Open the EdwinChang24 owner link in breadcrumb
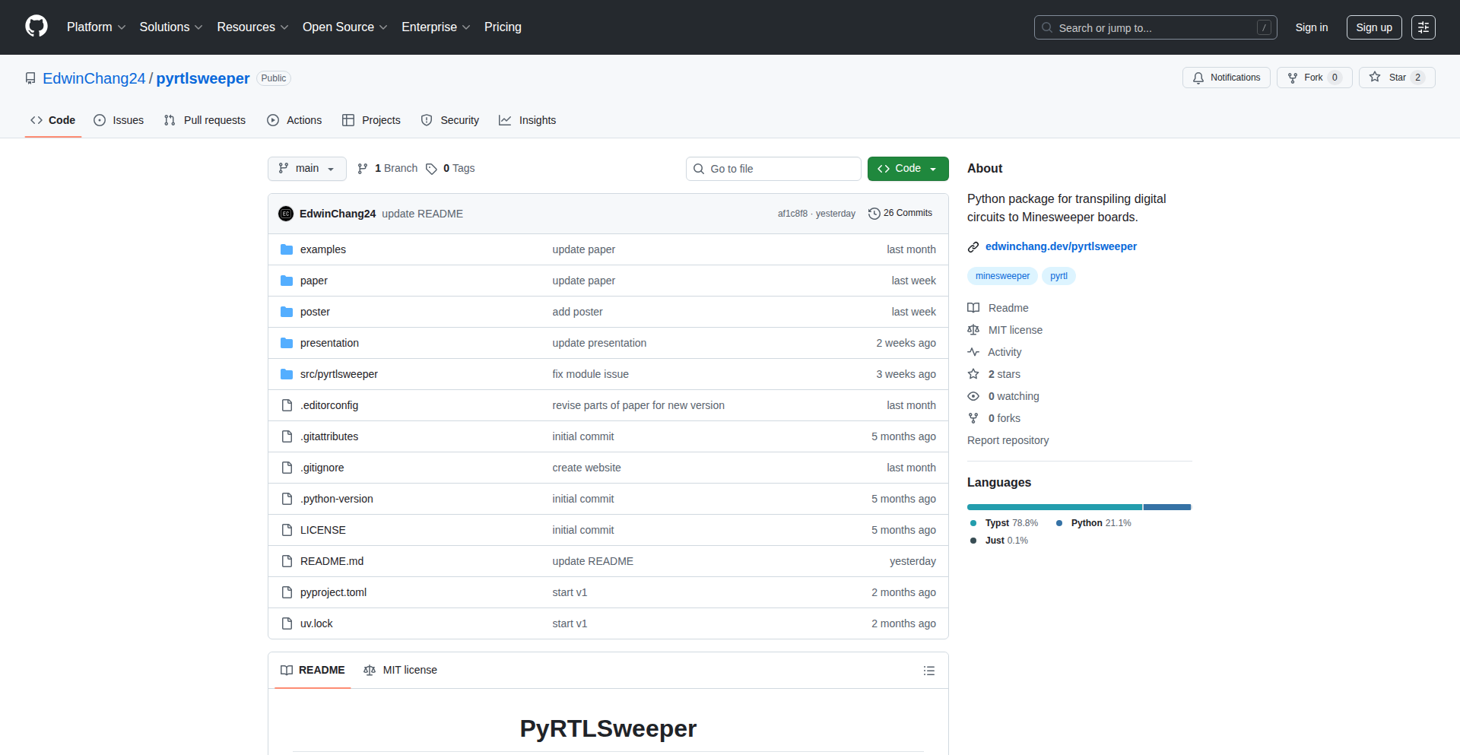 click(94, 78)
